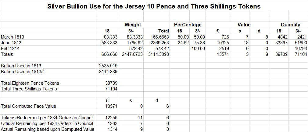Select the June 1813 row label
308x132 pixels.
tap(11, 42)
